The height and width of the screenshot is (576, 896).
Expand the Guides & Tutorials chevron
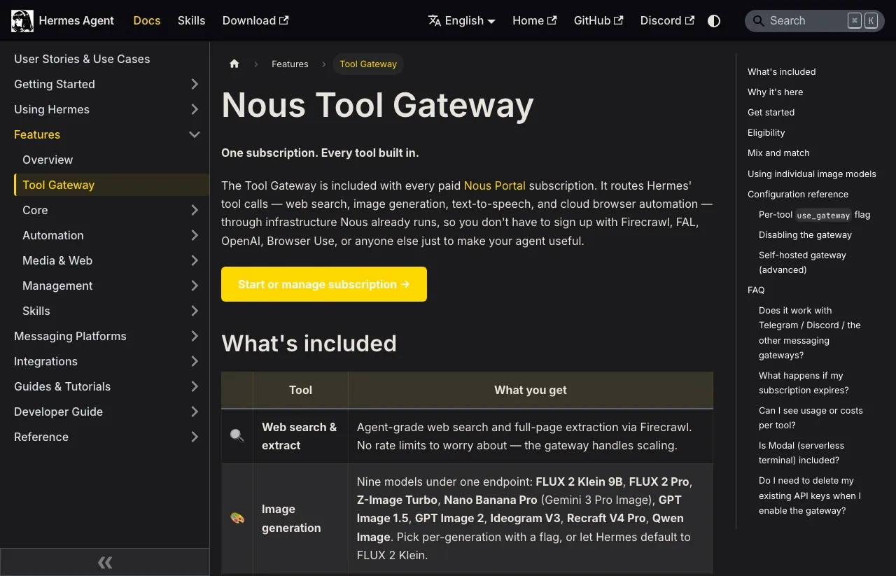195,386
